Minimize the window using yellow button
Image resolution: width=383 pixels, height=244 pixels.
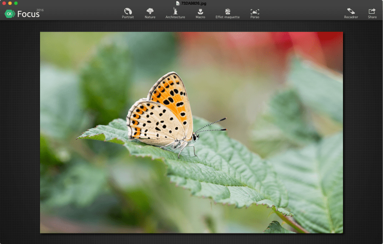point(10,3)
